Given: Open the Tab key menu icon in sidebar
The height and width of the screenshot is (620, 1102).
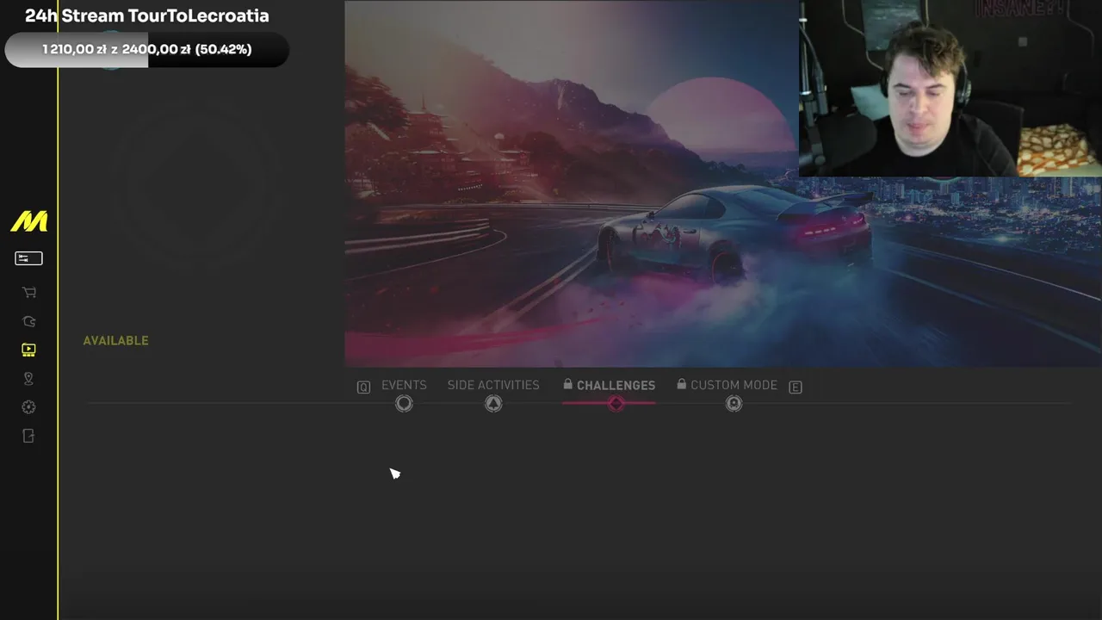Looking at the screenshot, I should point(28,258).
